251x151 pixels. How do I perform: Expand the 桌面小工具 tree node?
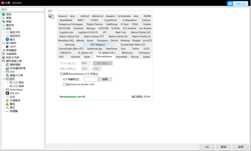click(x=3, y=75)
